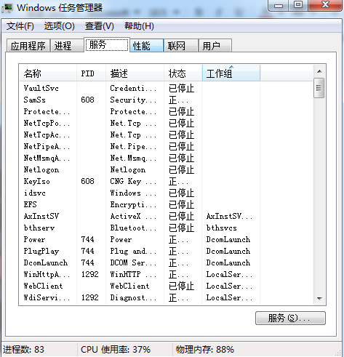The width and height of the screenshot is (344, 357).
Task: Click the CNG Key ... description cell
Action: pos(133,181)
